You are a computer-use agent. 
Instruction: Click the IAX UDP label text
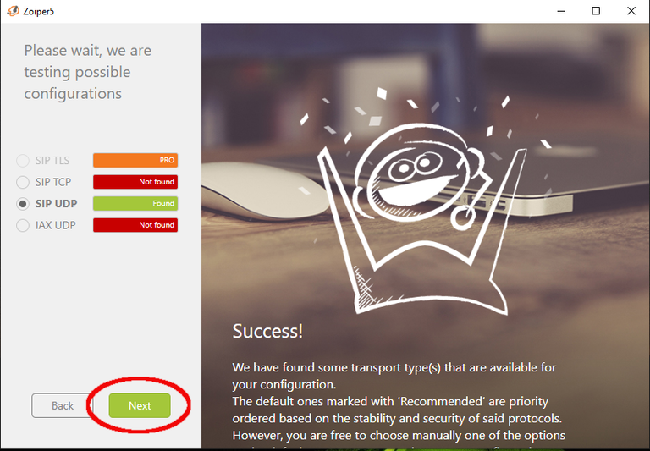(56, 225)
